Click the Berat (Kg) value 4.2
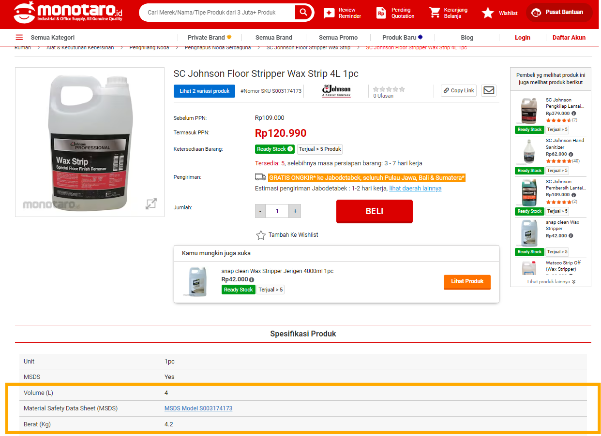601x436 pixels. pyautogui.click(x=169, y=424)
